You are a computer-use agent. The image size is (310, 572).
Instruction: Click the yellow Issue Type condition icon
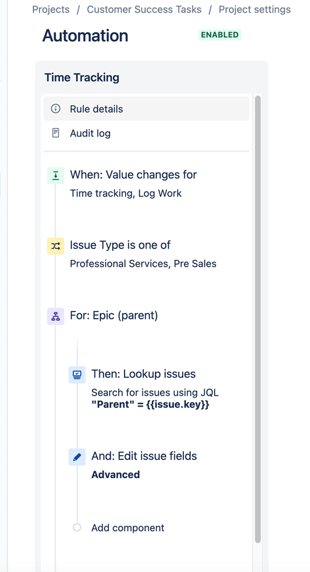56,246
